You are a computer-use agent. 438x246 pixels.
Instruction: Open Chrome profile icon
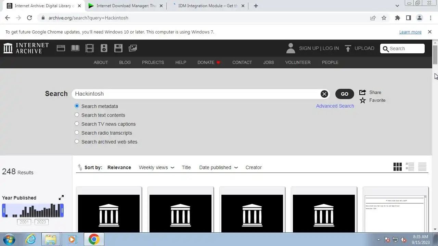point(420,18)
